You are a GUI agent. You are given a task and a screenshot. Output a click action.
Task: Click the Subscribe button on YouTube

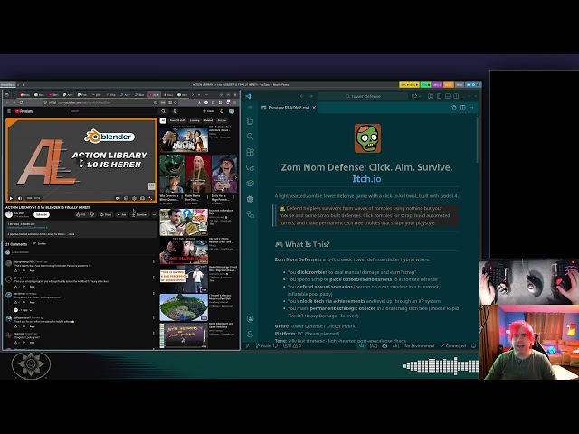click(42, 215)
